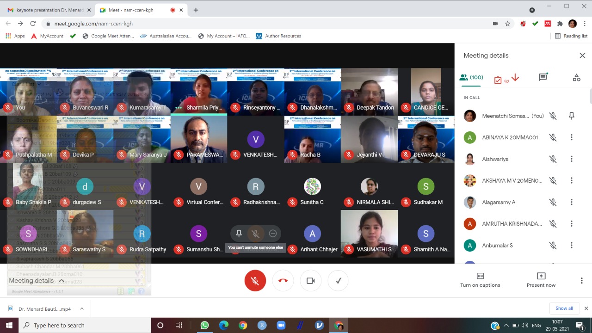592x333 pixels.
Task: Open the Extensions puzzle icon
Action: click(560, 24)
